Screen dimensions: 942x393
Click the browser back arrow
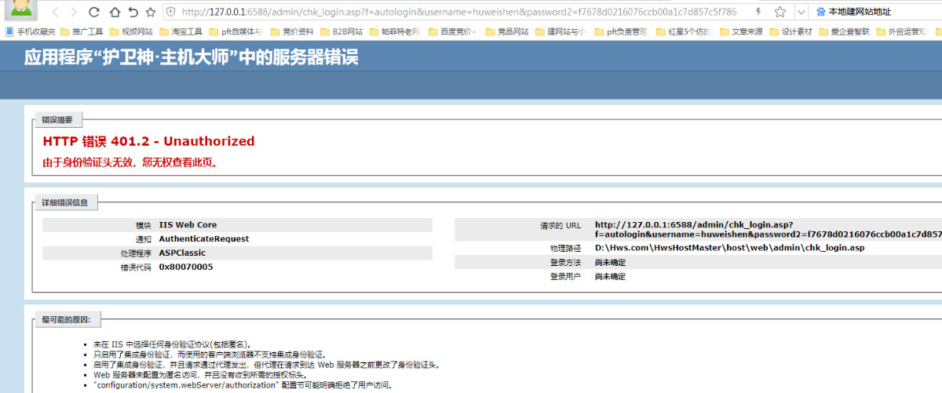55,13
